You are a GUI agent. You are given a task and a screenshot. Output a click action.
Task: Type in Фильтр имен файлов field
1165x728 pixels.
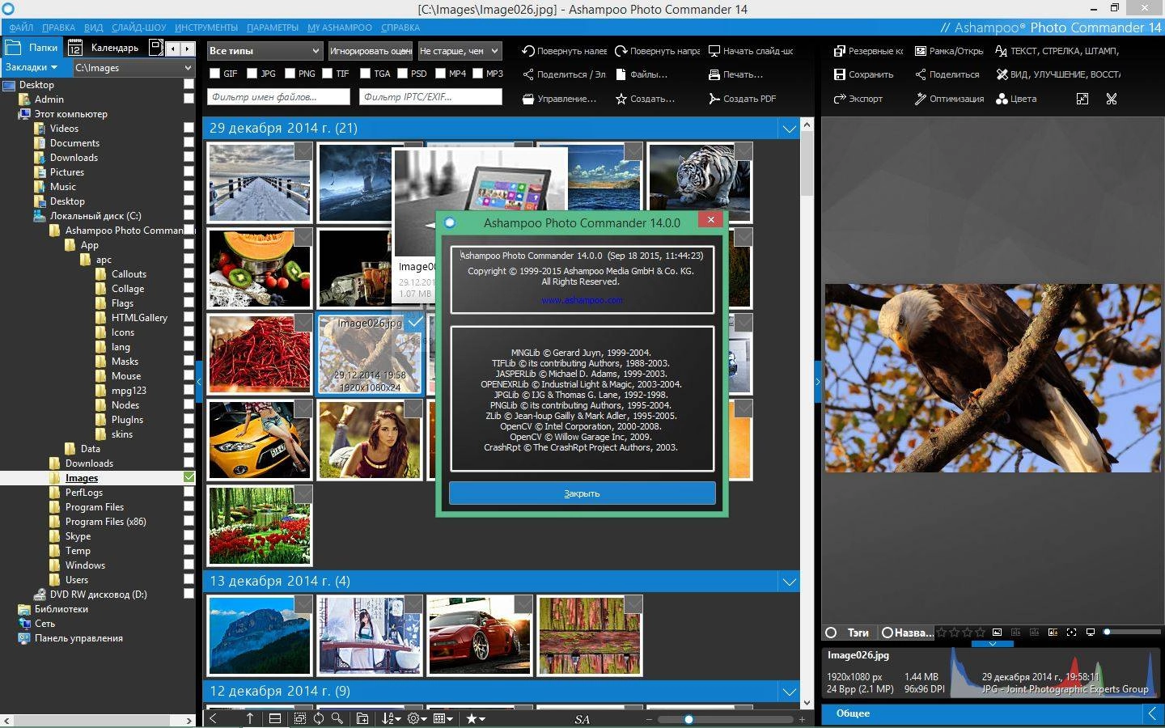(x=278, y=97)
